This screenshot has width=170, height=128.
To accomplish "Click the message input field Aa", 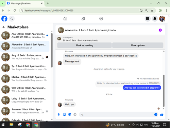I will pos(117,115).
